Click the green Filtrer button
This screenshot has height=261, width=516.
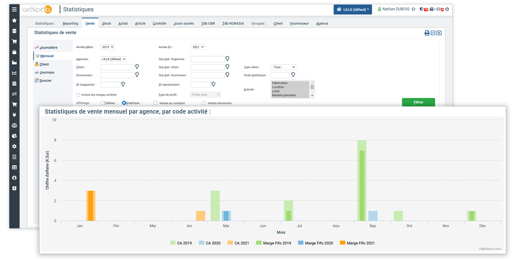point(418,102)
